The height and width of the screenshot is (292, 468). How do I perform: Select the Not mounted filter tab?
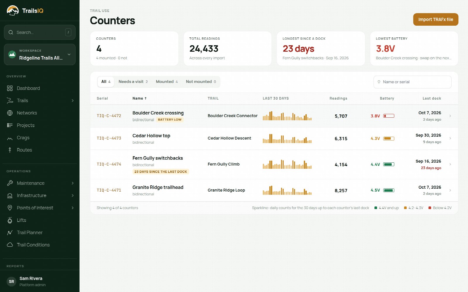coord(201,82)
